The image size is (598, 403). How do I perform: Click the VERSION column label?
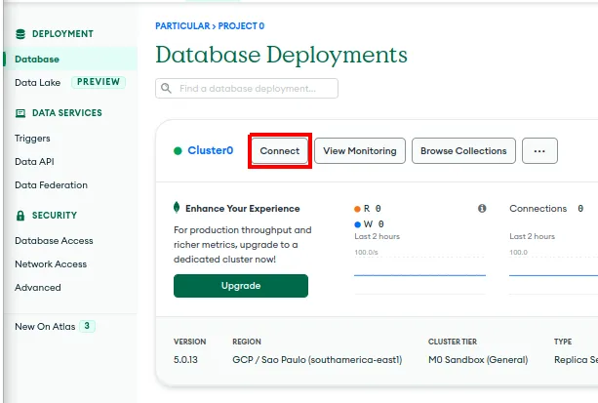[x=189, y=342]
